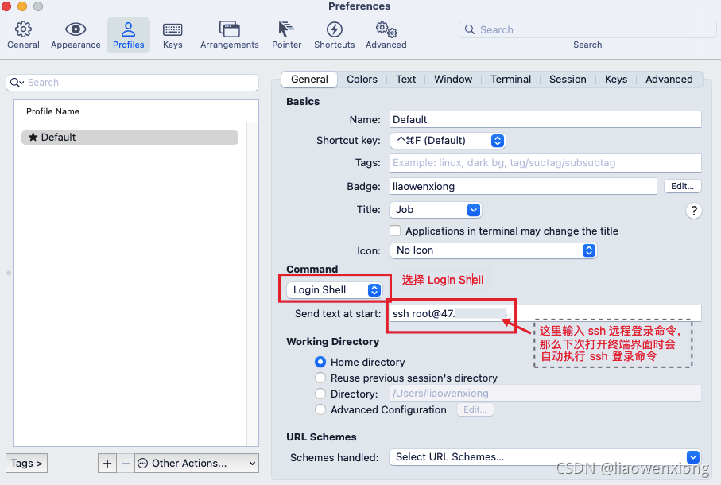Image resolution: width=721 pixels, height=485 pixels.
Task: Open the Advanced gears icon in toolbar
Action: 386,29
